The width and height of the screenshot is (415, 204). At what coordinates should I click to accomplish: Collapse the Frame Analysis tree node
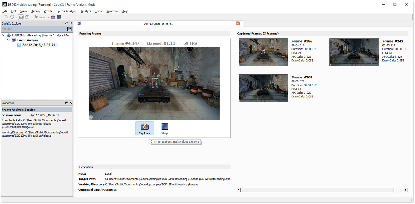[x=8, y=40]
